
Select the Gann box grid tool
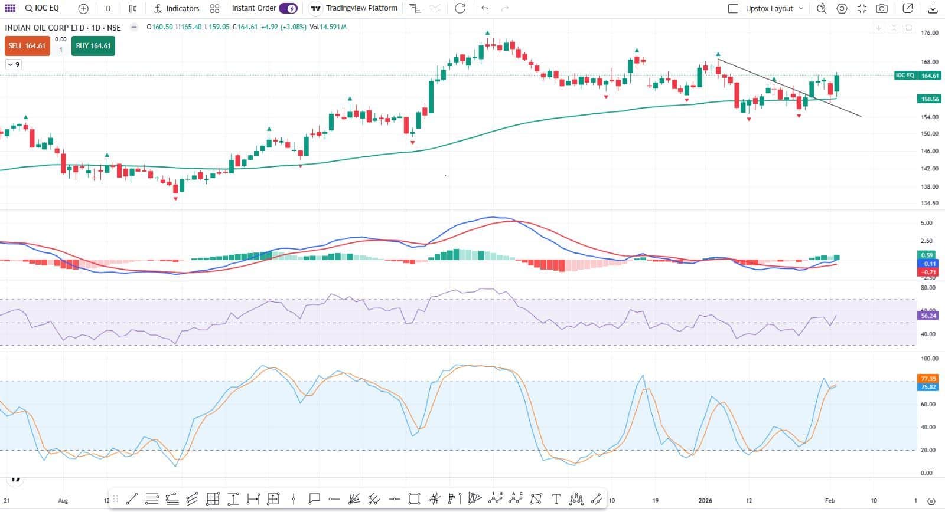213,499
